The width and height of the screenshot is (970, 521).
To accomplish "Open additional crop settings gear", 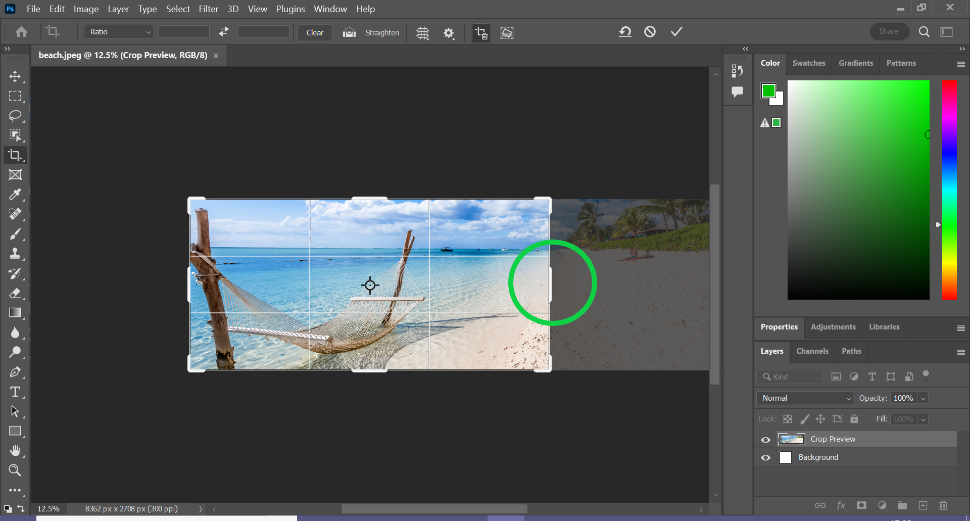I will (449, 33).
